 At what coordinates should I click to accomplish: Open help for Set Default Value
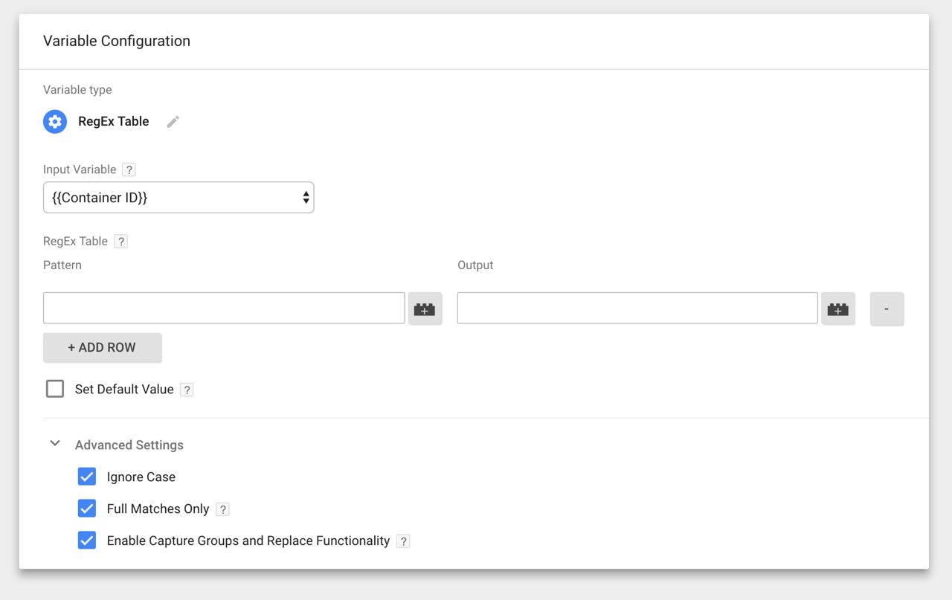pyautogui.click(x=187, y=390)
